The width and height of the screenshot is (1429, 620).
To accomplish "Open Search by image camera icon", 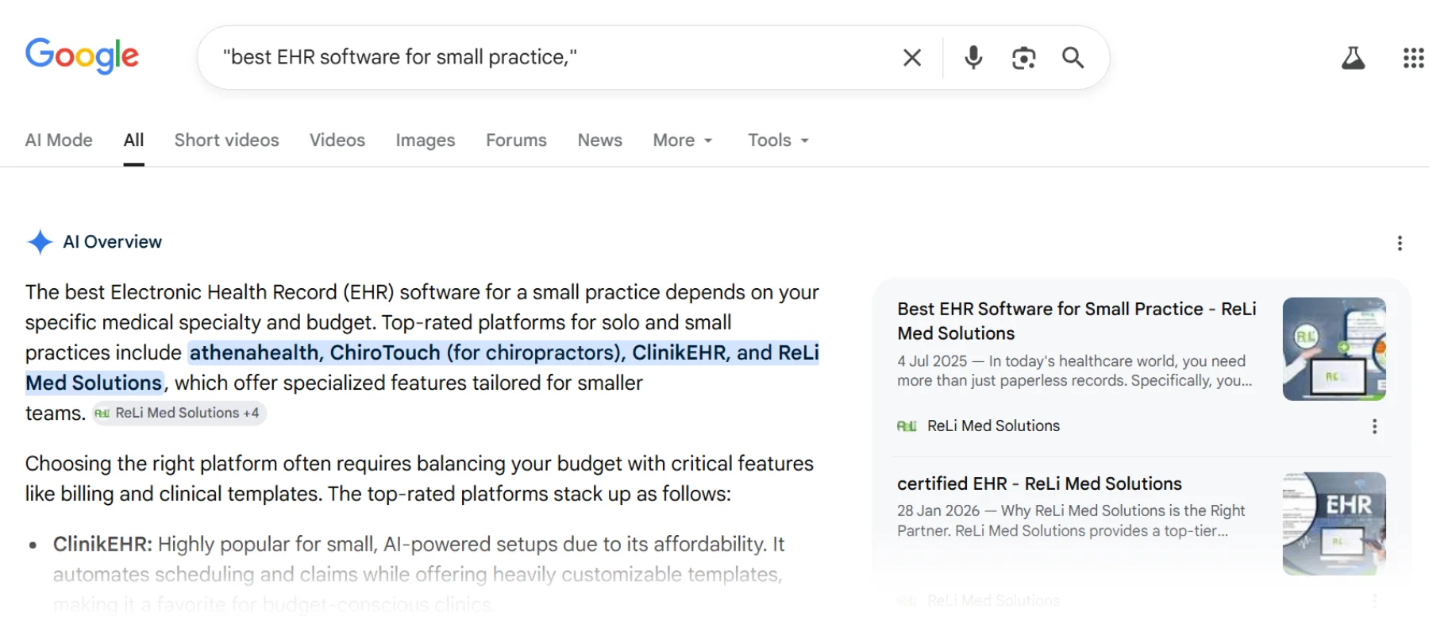I will (1023, 58).
